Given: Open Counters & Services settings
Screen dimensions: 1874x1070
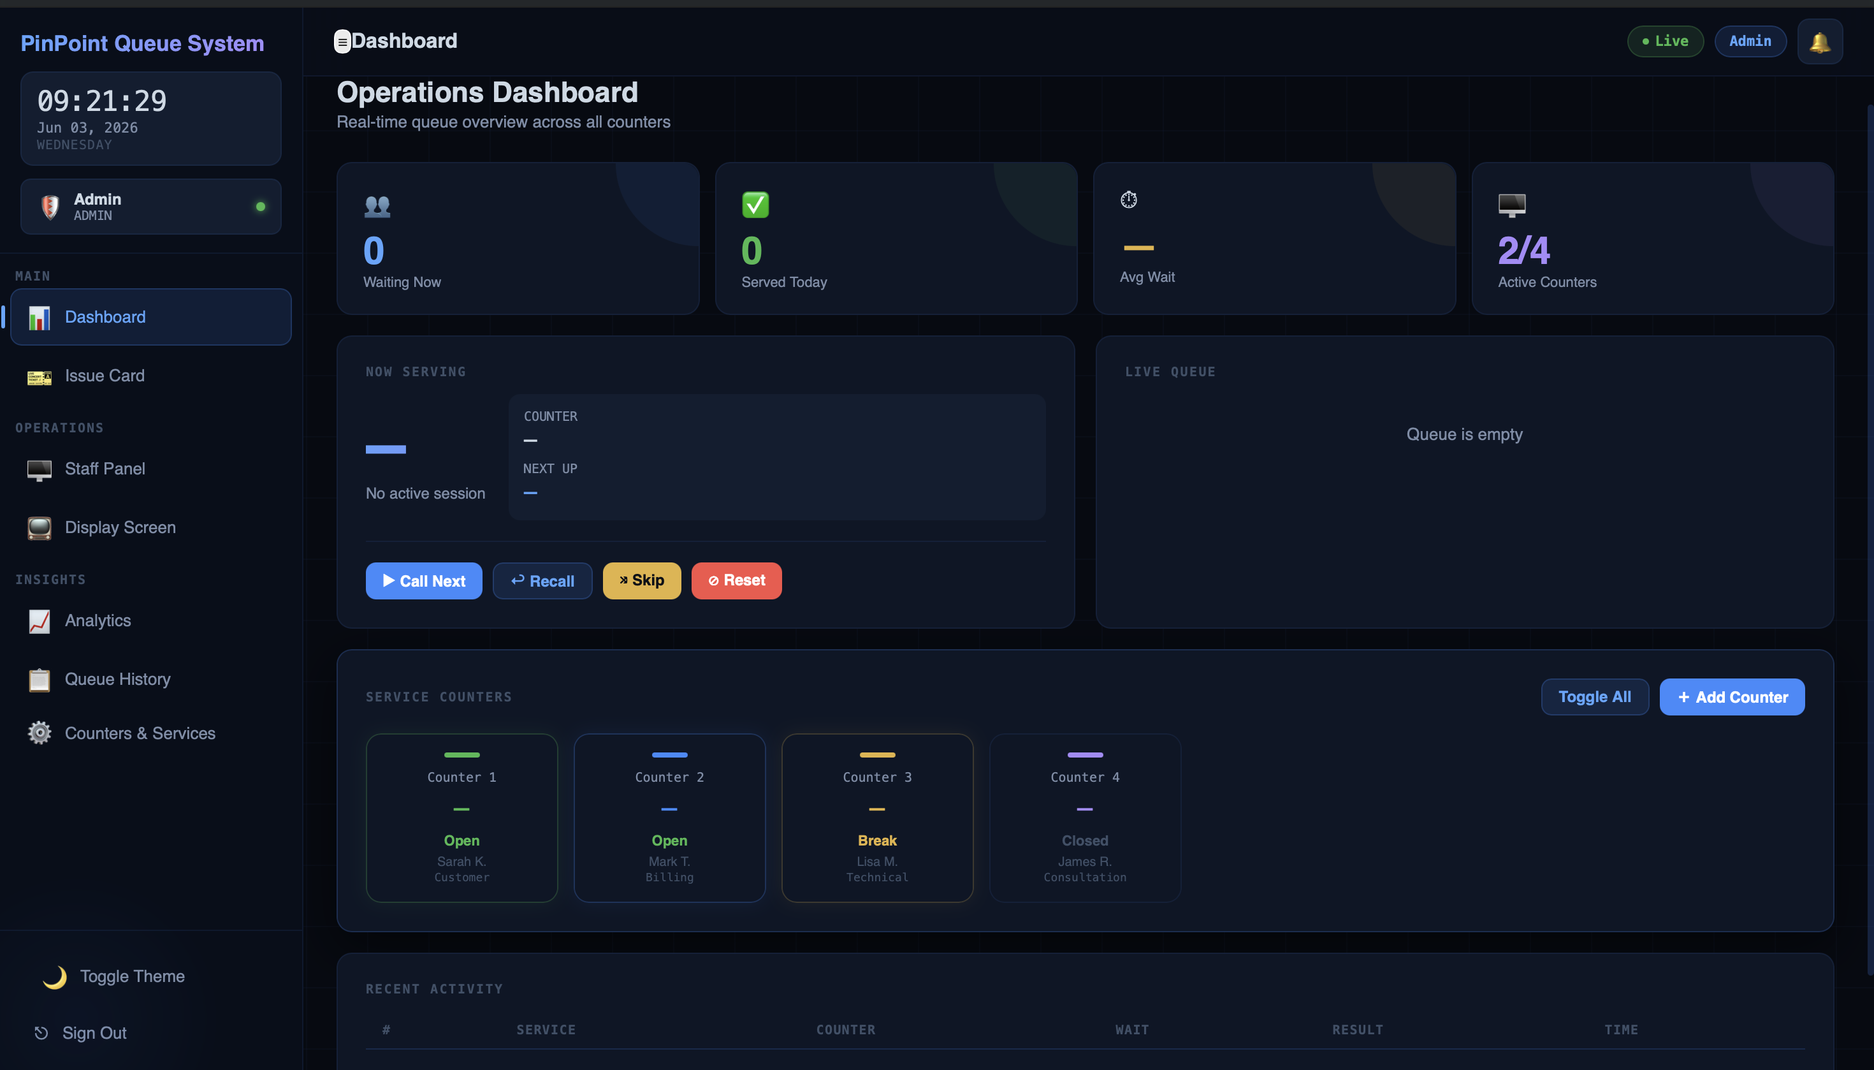Looking at the screenshot, I should (x=150, y=733).
